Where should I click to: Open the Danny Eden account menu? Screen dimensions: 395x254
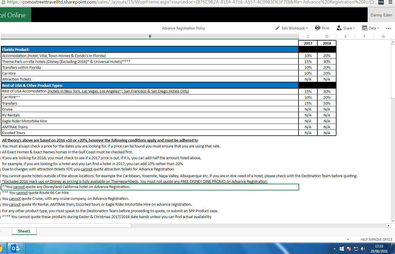(381, 15)
